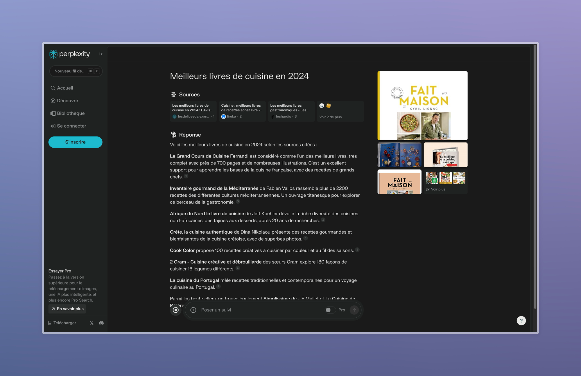The width and height of the screenshot is (581, 376).
Task: Click the Se connecter sign-in icon
Action: [x=53, y=126]
